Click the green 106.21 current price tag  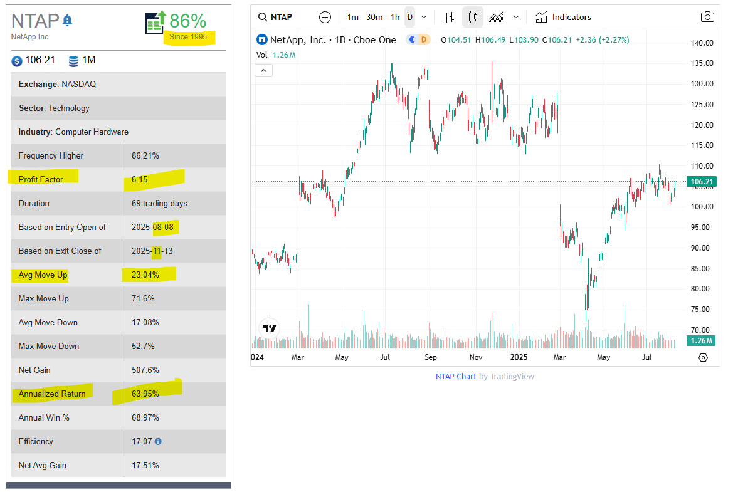(x=702, y=182)
